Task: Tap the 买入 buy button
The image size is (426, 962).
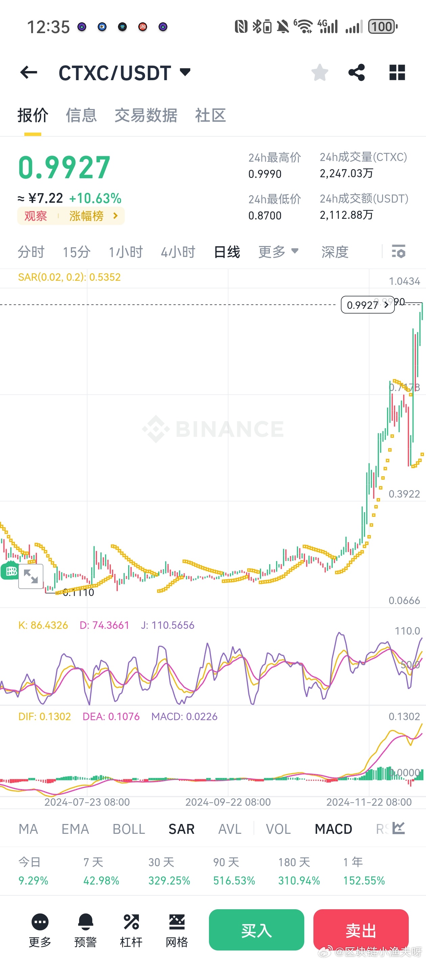Action: coord(257,930)
